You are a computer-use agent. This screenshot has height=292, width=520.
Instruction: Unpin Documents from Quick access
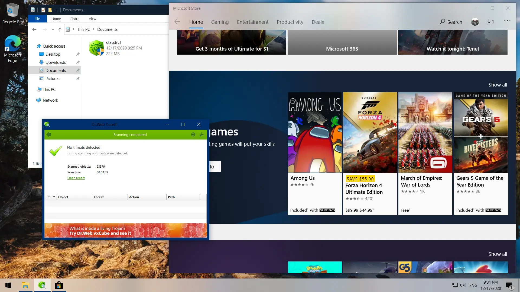(x=78, y=70)
